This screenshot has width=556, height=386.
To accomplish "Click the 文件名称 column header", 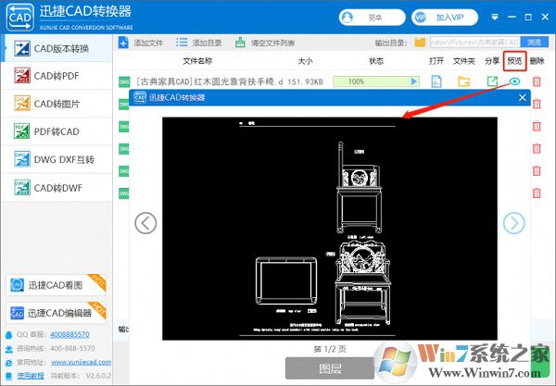I will (x=197, y=61).
